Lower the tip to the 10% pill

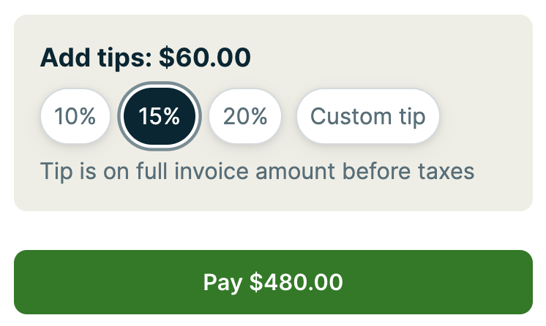[x=75, y=116]
